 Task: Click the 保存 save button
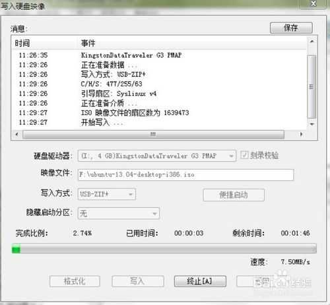tap(291, 28)
